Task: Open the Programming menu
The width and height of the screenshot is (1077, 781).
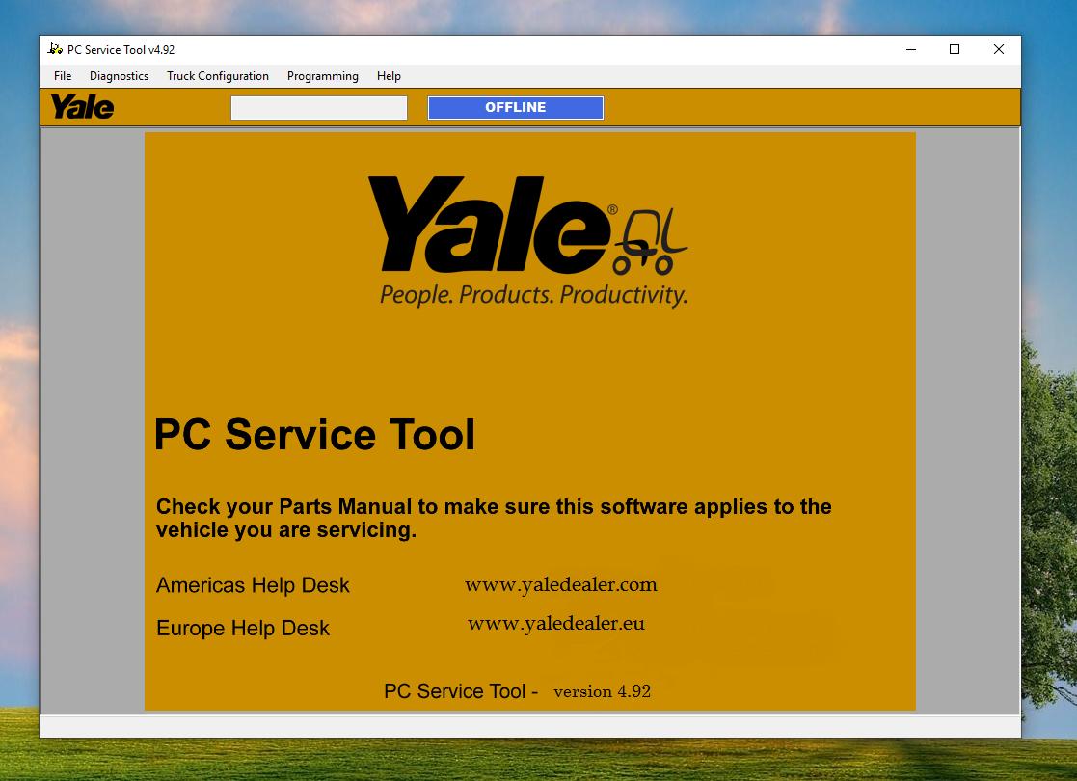Action: coord(323,76)
